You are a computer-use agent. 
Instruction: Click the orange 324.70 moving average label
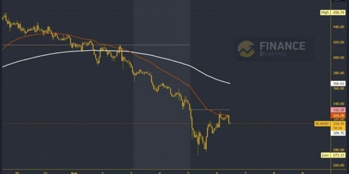[339, 115]
